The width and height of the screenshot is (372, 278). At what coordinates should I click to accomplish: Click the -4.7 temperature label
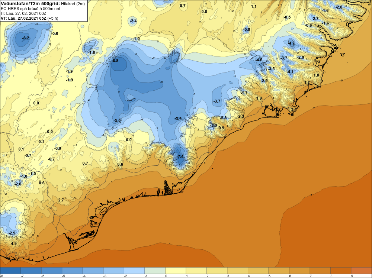coord(291,43)
